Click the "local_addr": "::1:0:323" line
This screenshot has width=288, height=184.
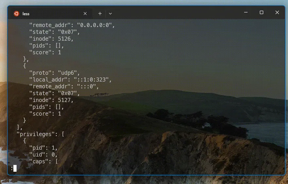(70, 80)
